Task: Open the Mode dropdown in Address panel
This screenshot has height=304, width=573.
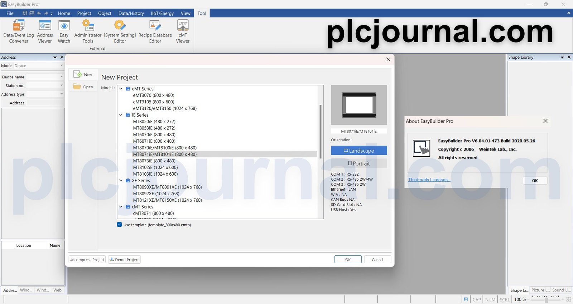Action: [39, 66]
